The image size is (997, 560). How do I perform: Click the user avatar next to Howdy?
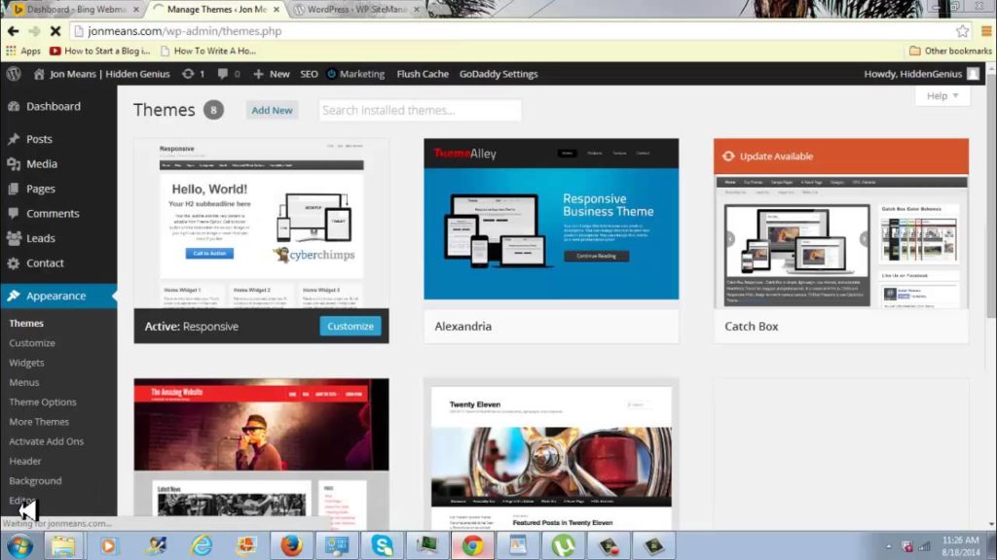click(973, 74)
